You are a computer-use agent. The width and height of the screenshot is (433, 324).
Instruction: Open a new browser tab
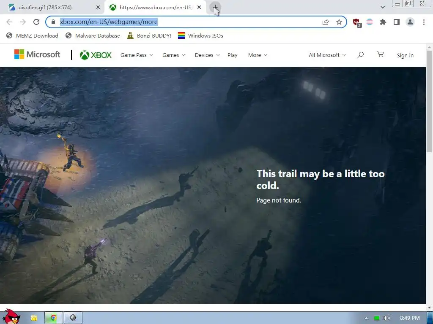(215, 7)
